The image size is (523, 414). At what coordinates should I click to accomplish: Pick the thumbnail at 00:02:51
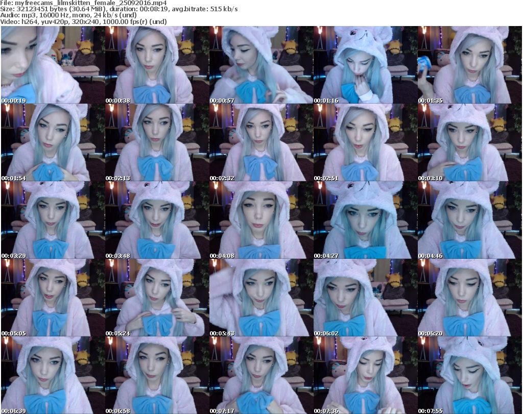[365, 142]
